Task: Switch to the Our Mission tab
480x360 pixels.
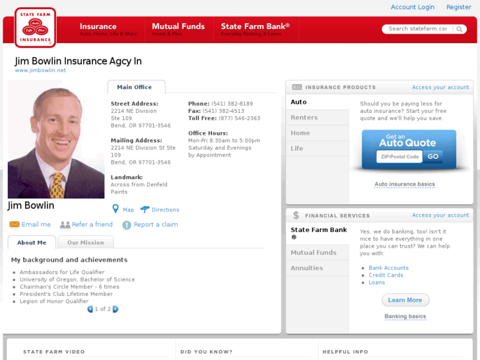Action: pyautogui.click(x=86, y=242)
